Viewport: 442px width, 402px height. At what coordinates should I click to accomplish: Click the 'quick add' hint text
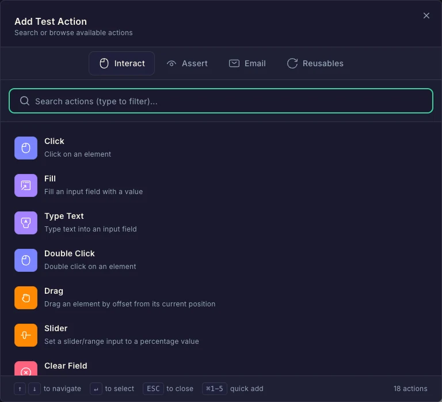click(x=247, y=389)
